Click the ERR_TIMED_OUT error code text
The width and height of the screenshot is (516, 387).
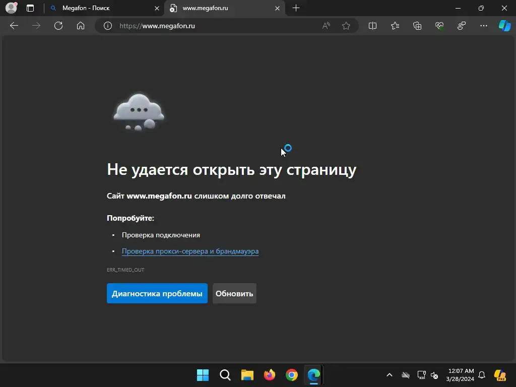point(125,270)
